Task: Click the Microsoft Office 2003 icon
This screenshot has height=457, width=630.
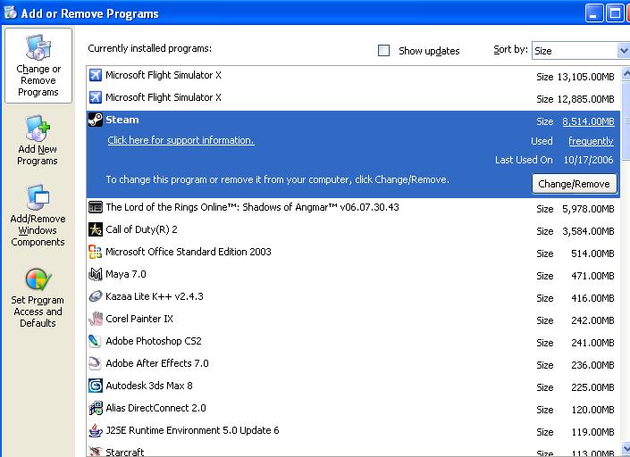Action: (x=96, y=252)
